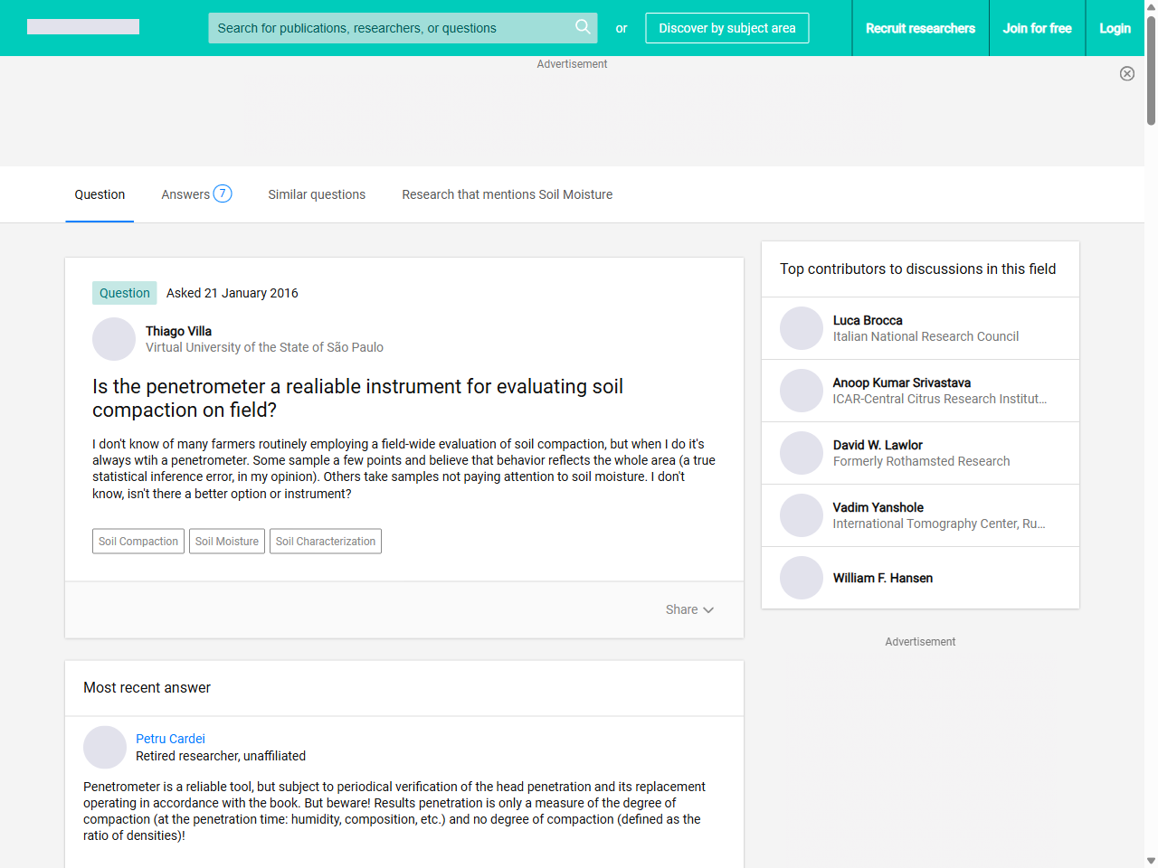Open the Similar questions tab
The image size is (1158, 868).
(317, 194)
